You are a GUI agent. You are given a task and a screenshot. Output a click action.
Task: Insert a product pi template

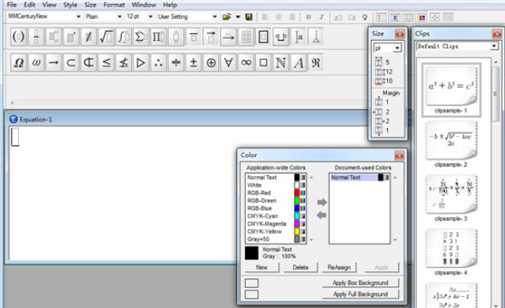[x=158, y=37]
